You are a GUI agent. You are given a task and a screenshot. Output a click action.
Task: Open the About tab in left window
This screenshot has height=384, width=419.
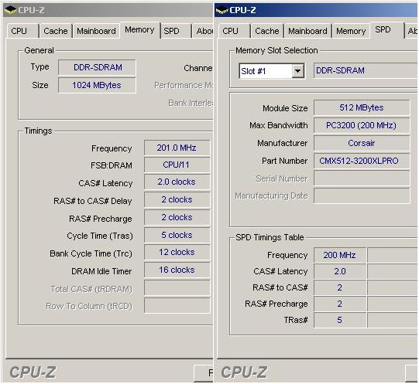[x=203, y=31]
